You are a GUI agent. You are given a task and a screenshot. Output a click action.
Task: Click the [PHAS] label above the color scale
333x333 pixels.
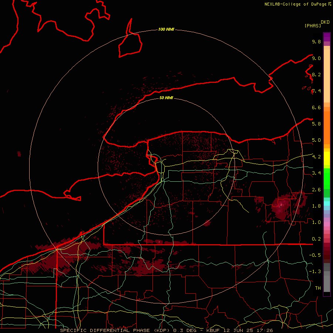[x=313, y=26]
